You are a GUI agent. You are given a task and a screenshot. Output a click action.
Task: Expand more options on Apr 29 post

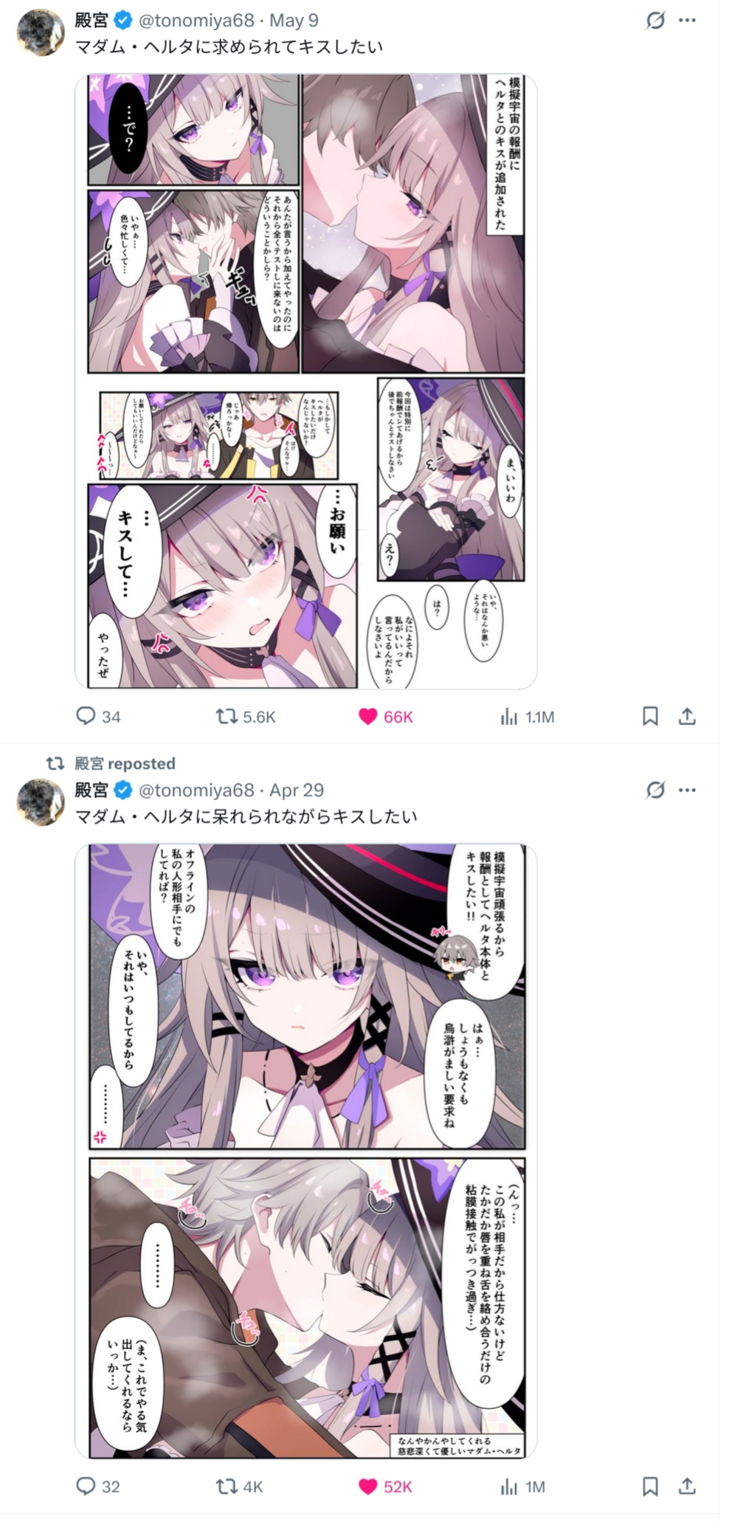pos(688,791)
